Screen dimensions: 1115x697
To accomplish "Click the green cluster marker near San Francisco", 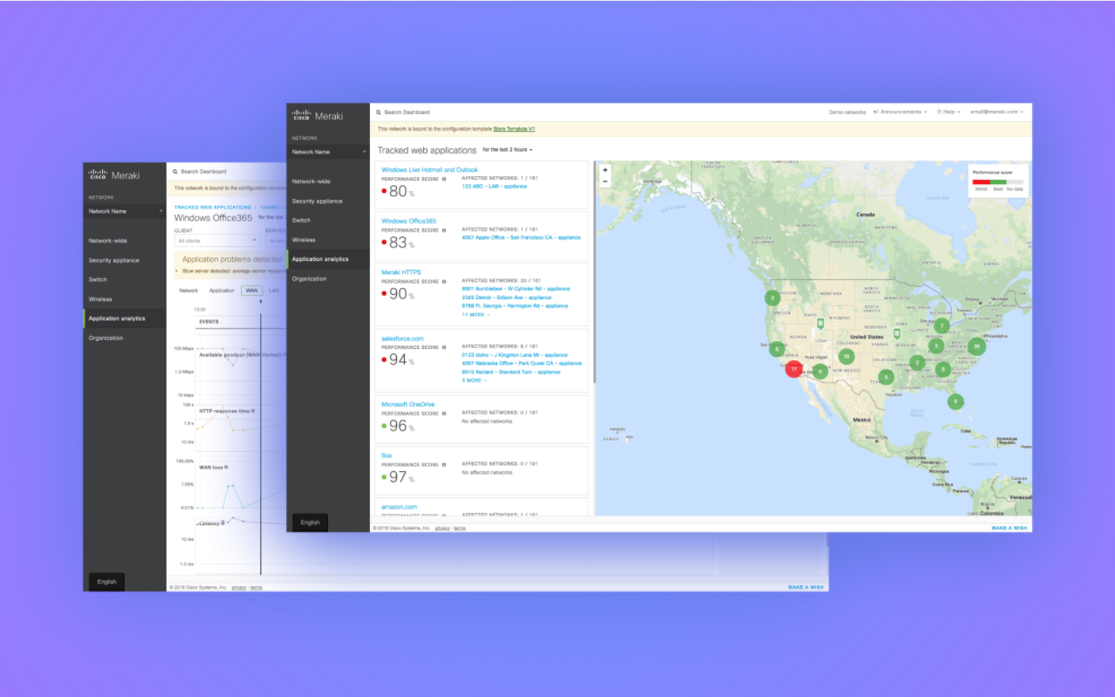I will click(776, 349).
